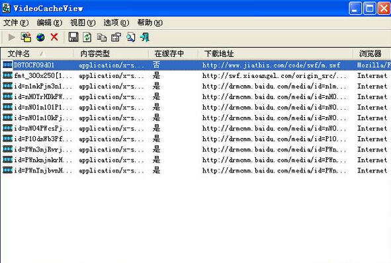Click the VideoCacheView title bar app icon

coord(6,8)
